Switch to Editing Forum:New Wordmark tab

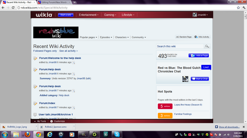pyautogui.click(x=54, y=2)
